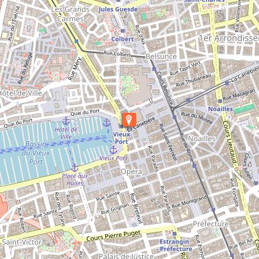Click the Bassin du Vieux Port water label

[36, 153]
